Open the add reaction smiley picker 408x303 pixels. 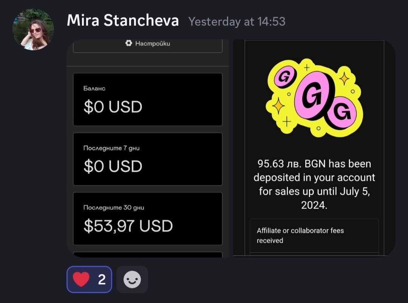coord(132,280)
